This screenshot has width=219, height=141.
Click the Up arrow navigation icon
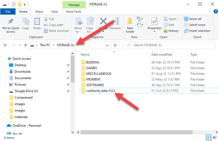click(x=26, y=45)
